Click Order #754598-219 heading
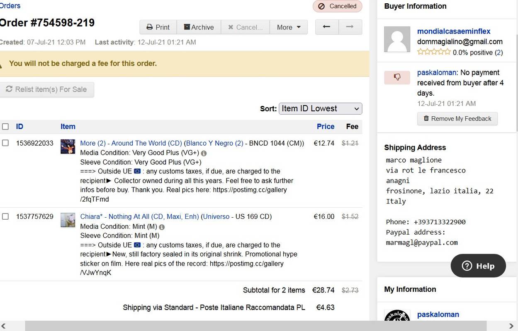The height and width of the screenshot is (331, 518). click(x=47, y=22)
